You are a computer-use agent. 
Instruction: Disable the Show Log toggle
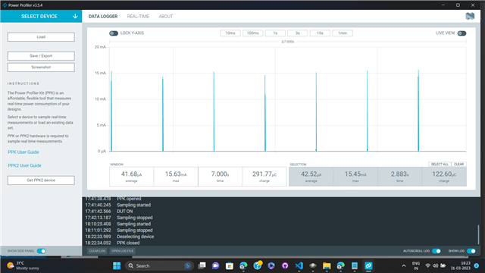(471, 251)
